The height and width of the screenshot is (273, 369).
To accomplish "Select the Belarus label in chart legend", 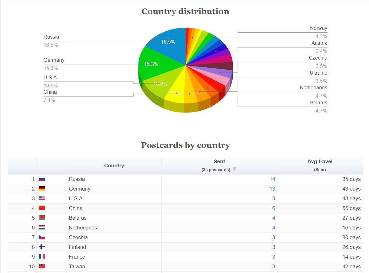I will [318, 103].
